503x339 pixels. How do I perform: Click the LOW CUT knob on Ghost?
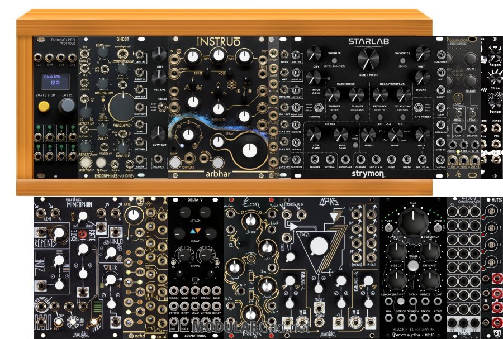coord(159,133)
